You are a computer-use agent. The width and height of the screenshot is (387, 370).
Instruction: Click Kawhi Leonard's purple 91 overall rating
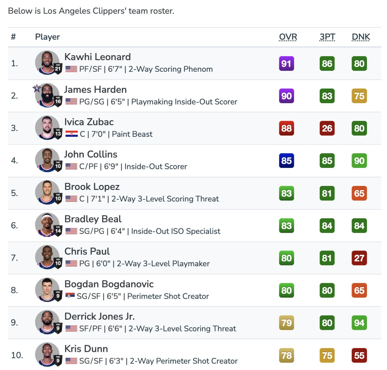click(x=286, y=64)
